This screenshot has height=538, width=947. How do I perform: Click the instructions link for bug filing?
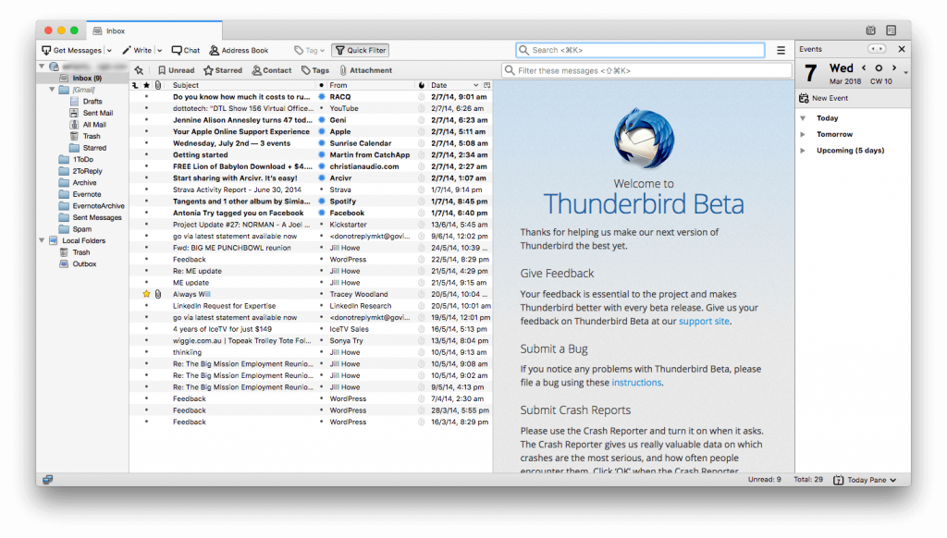[x=635, y=382]
